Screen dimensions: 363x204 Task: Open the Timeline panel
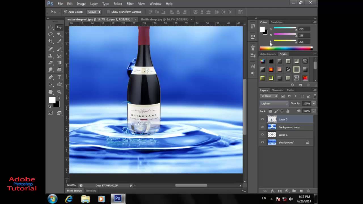point(91,191)
